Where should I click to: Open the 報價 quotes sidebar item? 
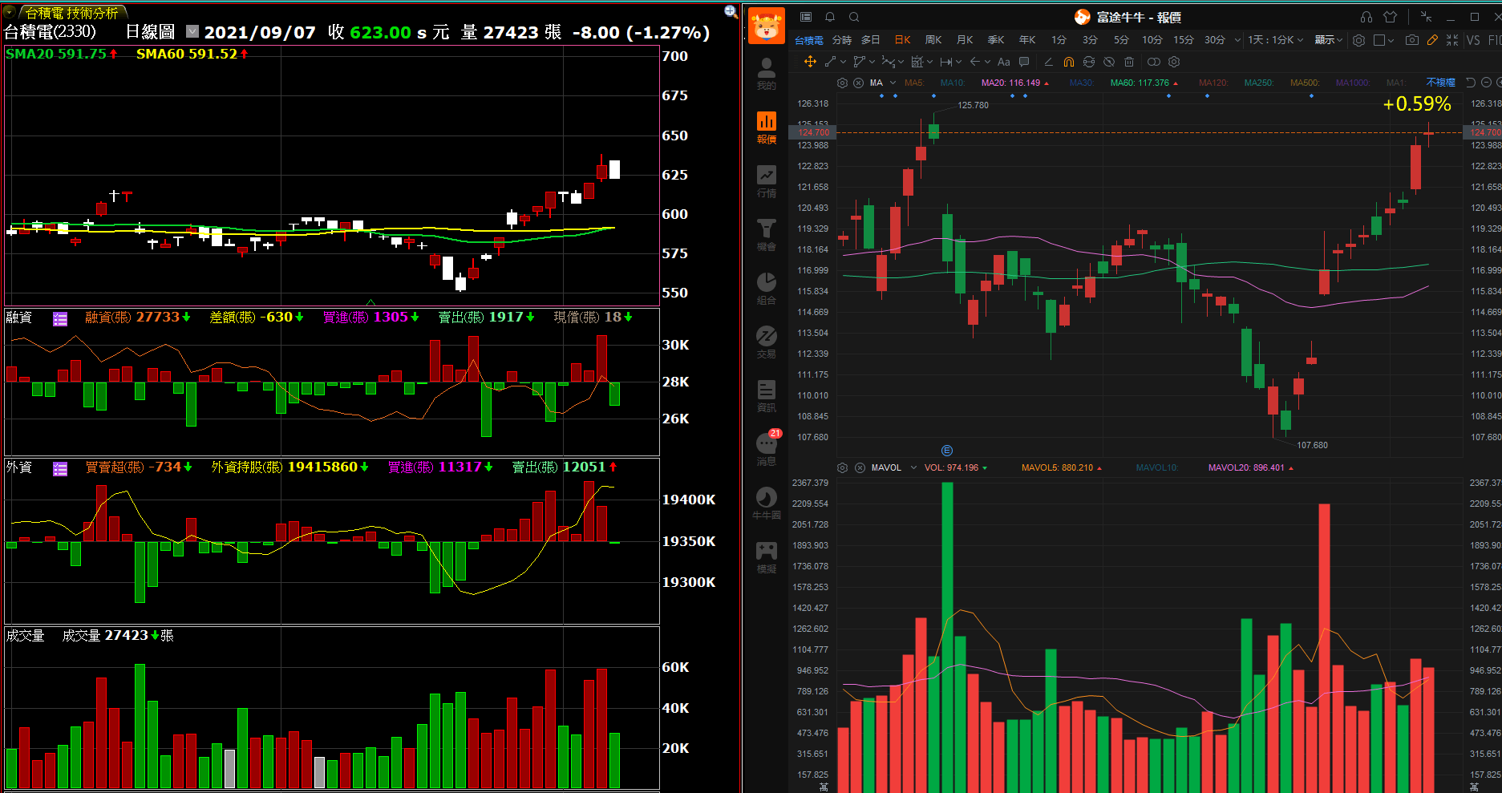click(x=767, y=127)
